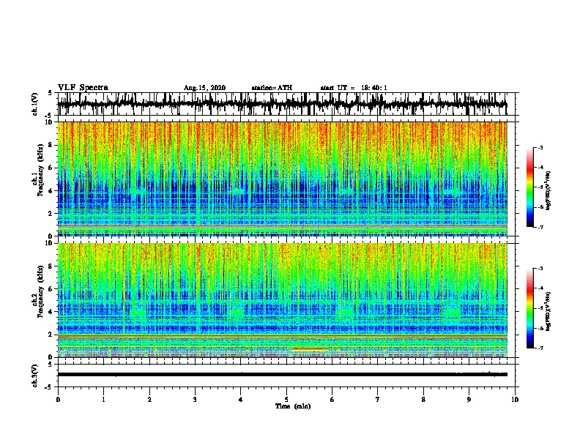Click the ch.1 spectrogram color scale bar
Viewport: 580px width, 448px height.
click(x=529, y=187)
